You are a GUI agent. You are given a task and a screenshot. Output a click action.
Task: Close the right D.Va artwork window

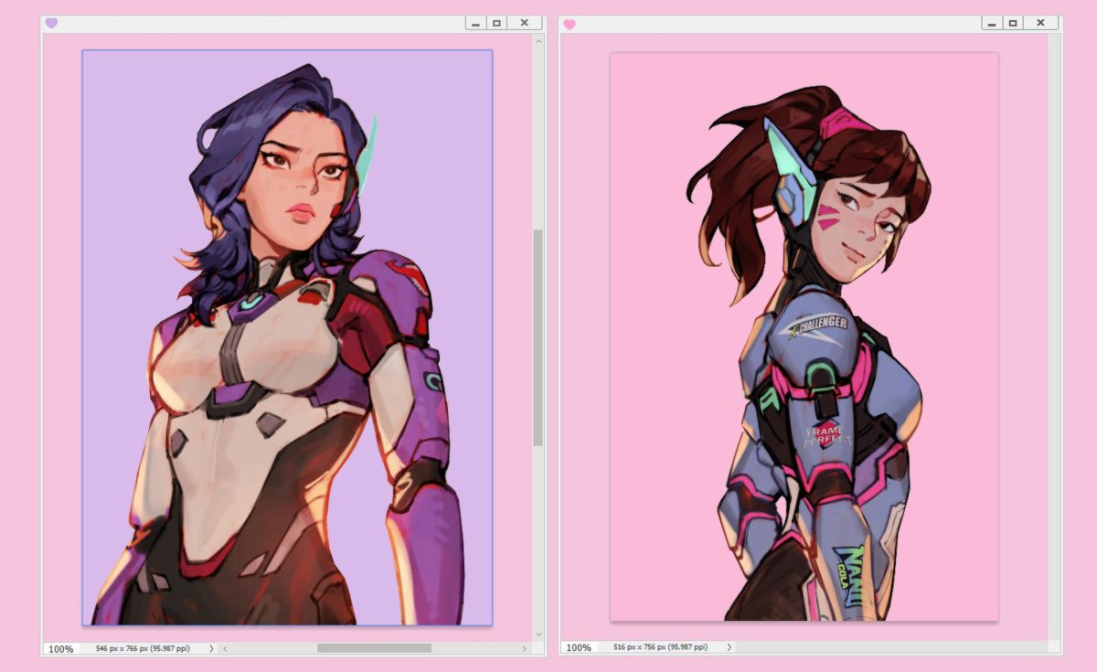[1040, 23]
